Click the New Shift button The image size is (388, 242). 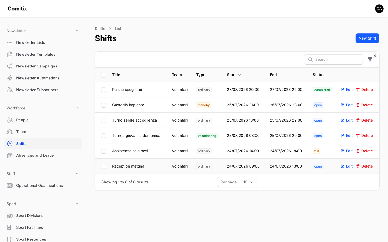367,38
